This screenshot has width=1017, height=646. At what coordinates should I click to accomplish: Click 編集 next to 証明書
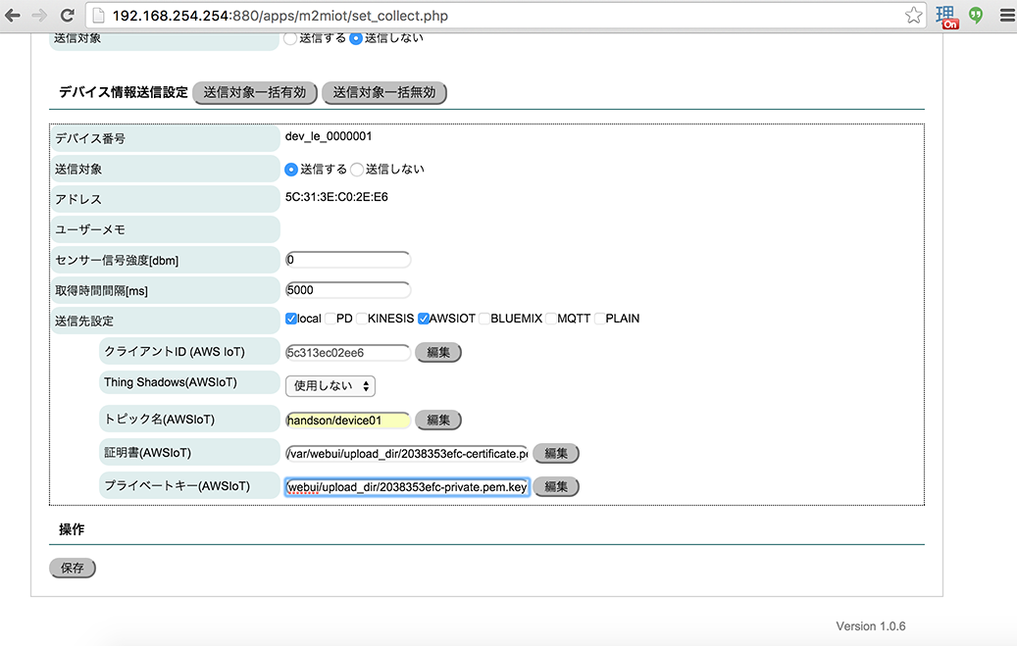556,453
